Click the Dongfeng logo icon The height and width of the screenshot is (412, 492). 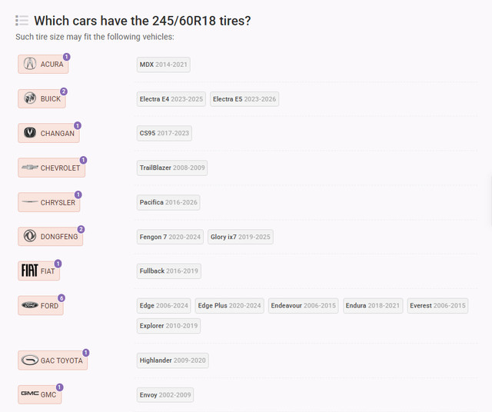pos(30,237)
